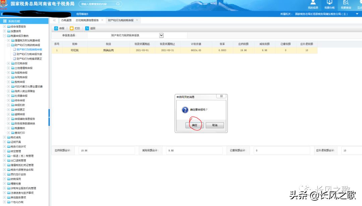This screenshot has height=206, width=362.
Task: Click the 返回 back toolbar icon
Action: (87, 28)
